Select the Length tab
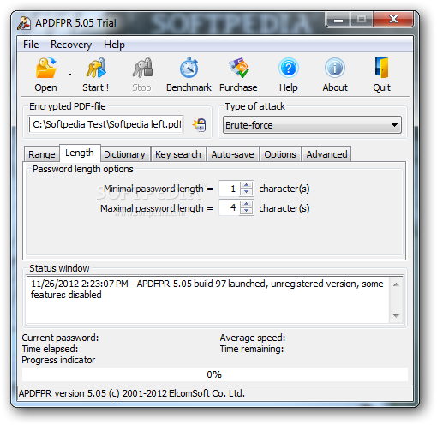 tap(80, 153)
